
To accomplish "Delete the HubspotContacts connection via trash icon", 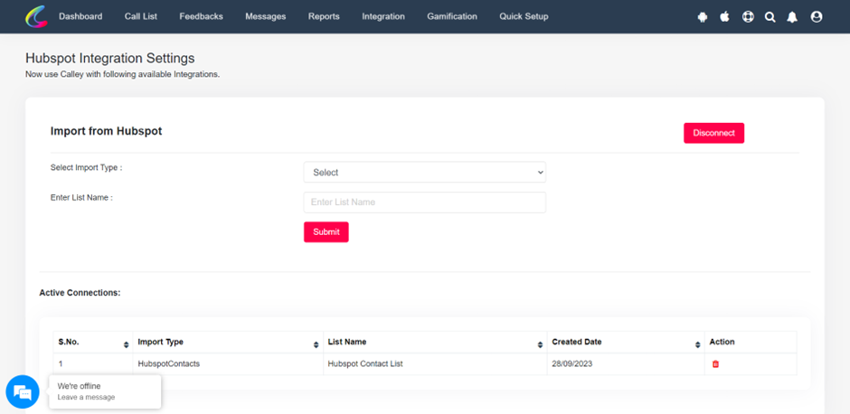I will 715,364.
